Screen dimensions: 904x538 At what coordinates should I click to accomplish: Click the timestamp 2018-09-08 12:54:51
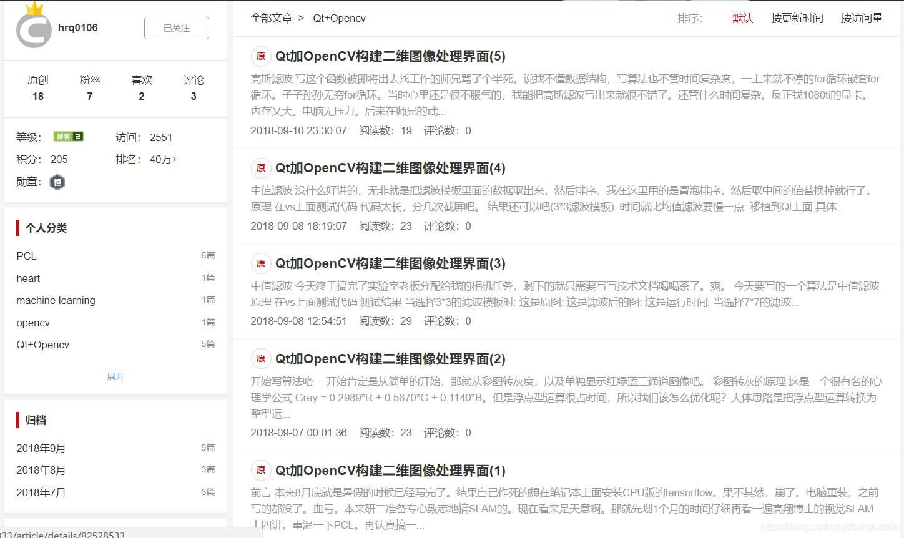(x=299, y=321)
